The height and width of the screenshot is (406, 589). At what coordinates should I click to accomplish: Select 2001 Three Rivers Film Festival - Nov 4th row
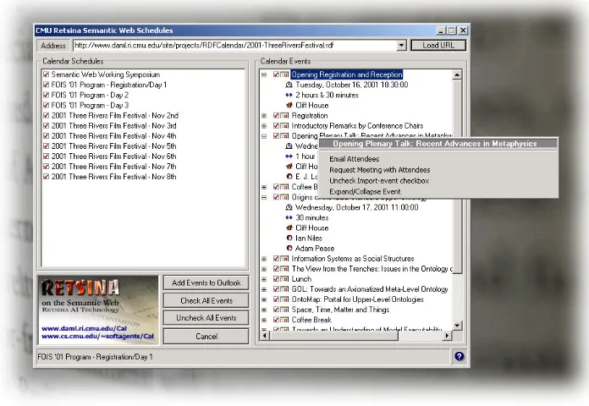point(113,135)
